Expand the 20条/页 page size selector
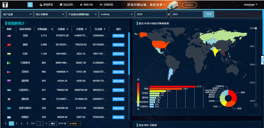This screenshot has width=264, height=128. click(x=74, y=123)
